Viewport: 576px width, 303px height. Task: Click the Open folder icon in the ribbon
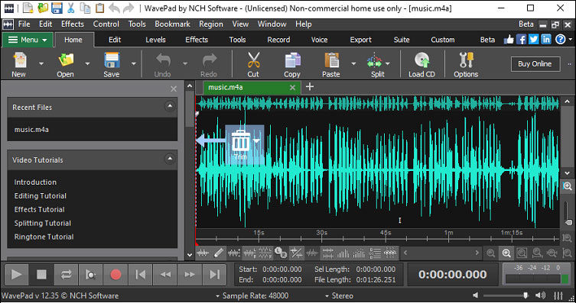tap(66, 60)
